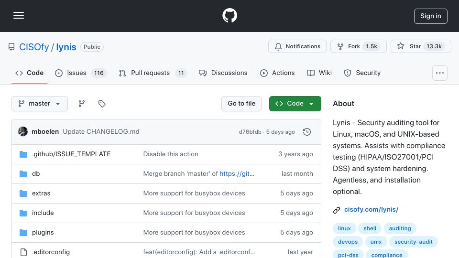
Task: Open the .editorconfig file
Action: pos(51,252)
